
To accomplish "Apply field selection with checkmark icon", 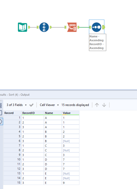I will tap(31, 105).
